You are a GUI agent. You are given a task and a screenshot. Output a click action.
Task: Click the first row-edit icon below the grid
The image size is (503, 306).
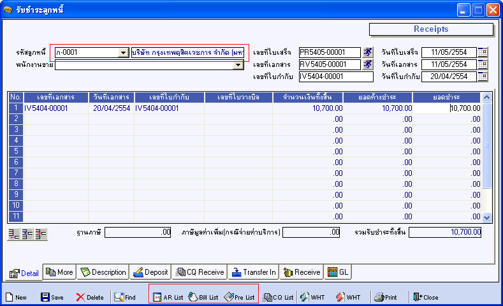(x=14, y=234)
